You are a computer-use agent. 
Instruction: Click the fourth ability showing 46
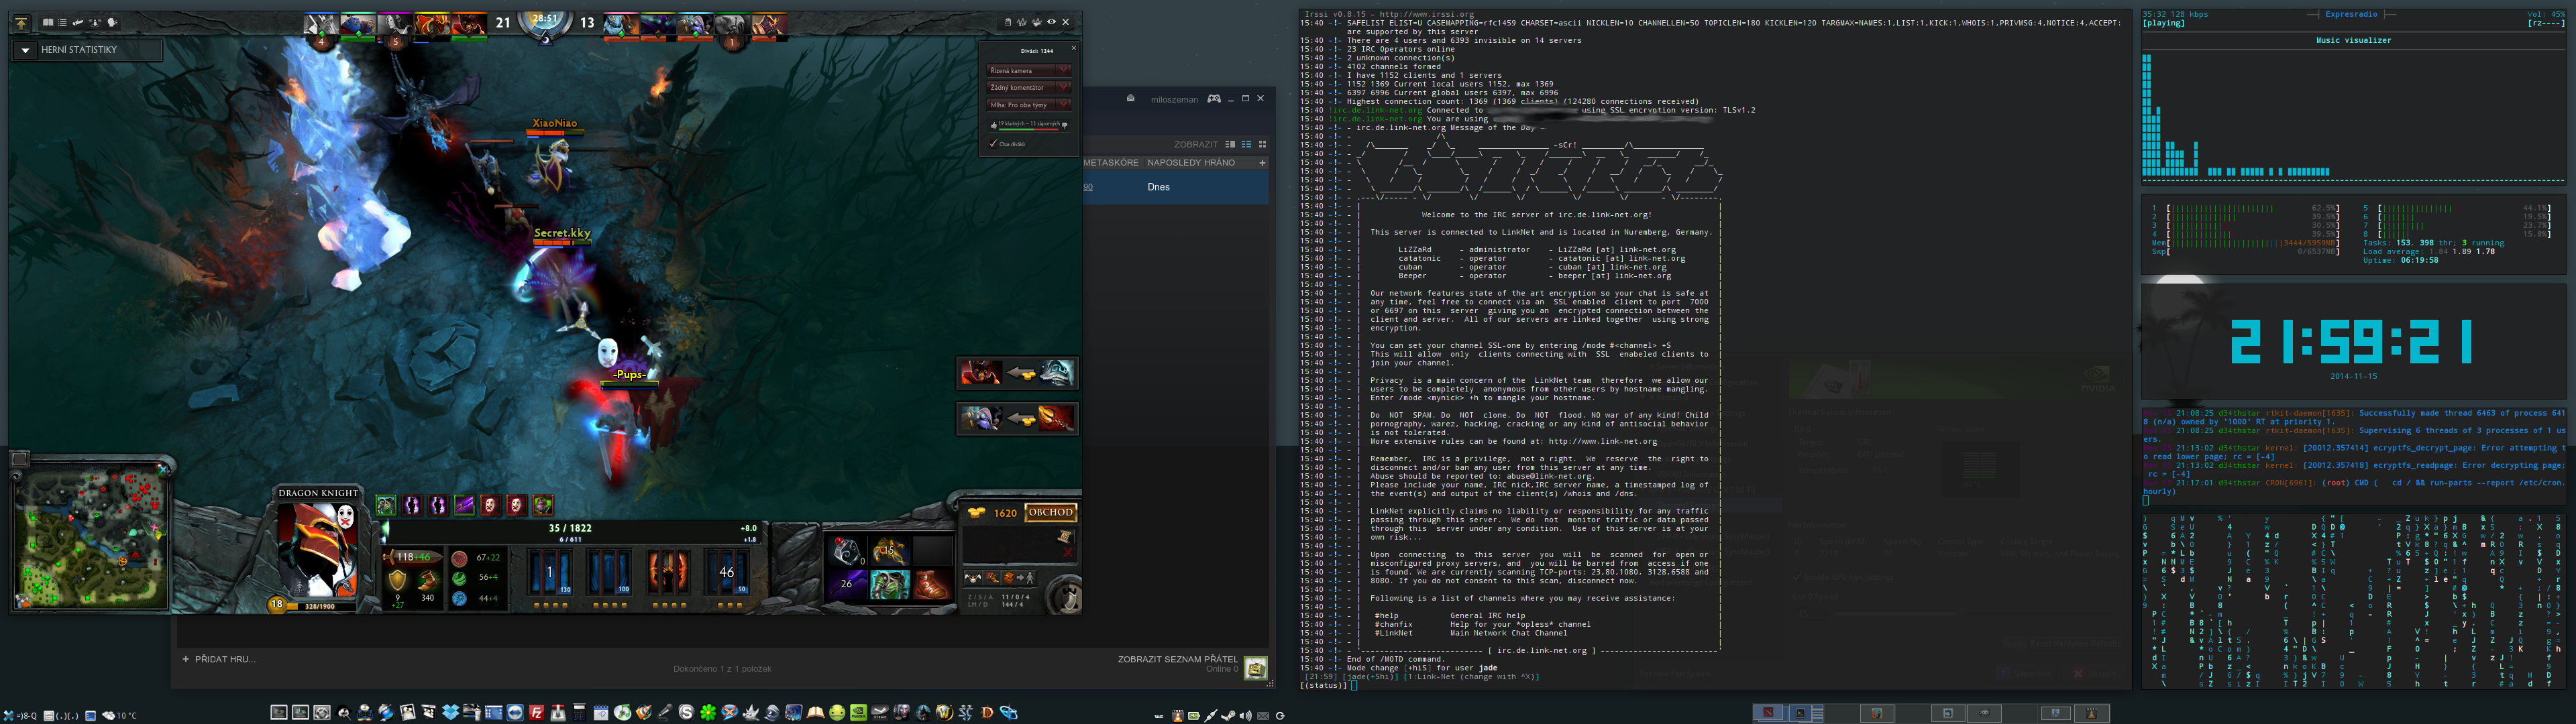click(726, 572)
